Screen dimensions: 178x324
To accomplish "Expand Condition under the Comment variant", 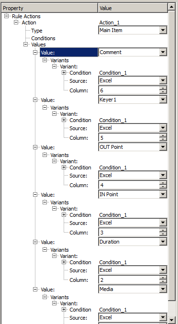I will click(x=64, y=73).
